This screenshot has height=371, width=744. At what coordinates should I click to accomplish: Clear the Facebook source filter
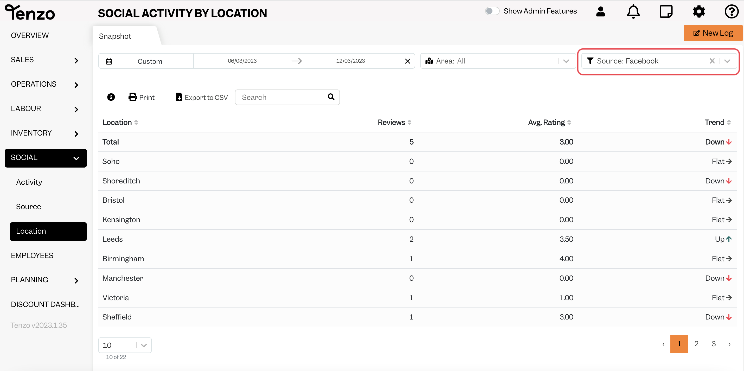coord(712,61)
